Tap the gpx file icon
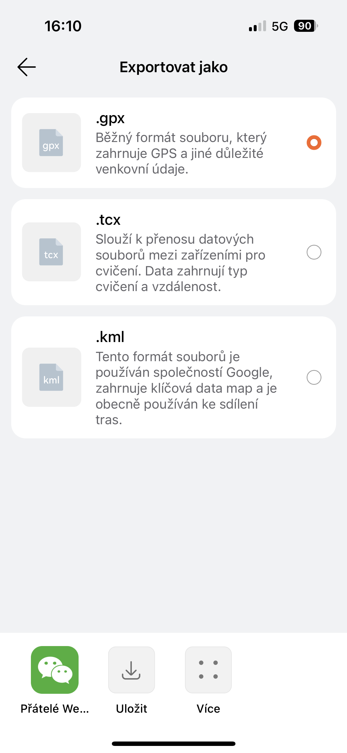The width and height of the screenshot is (347, 753). tap(52, 143)
